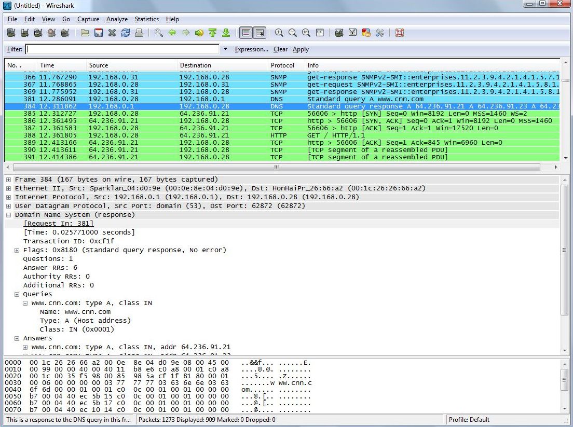The width and height of the screenshot is (573, 427).
Task: Open the list of capture interfaces
Action: (11, 33)
